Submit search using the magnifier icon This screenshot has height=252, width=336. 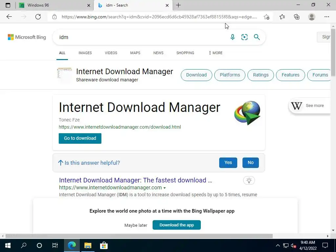coord(257,37)
